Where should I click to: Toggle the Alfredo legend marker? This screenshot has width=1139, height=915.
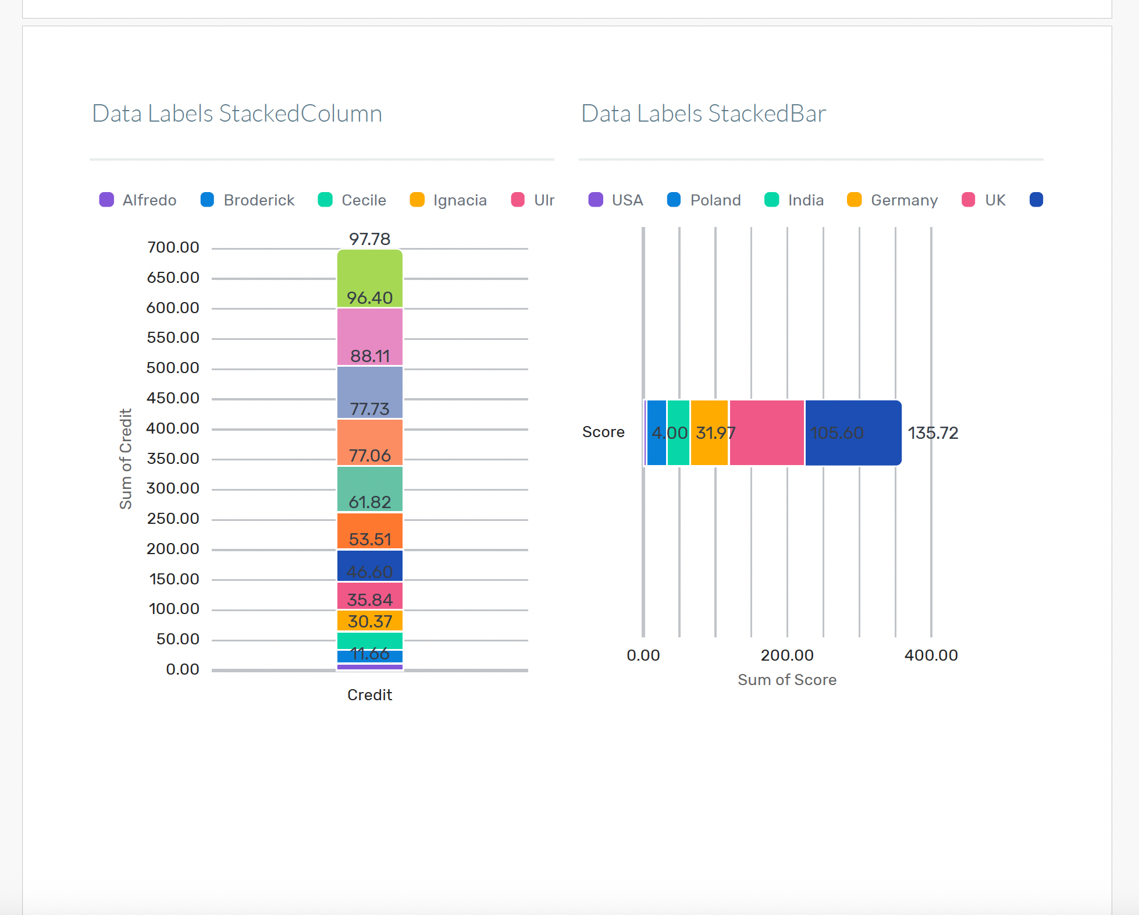point(106,200)
